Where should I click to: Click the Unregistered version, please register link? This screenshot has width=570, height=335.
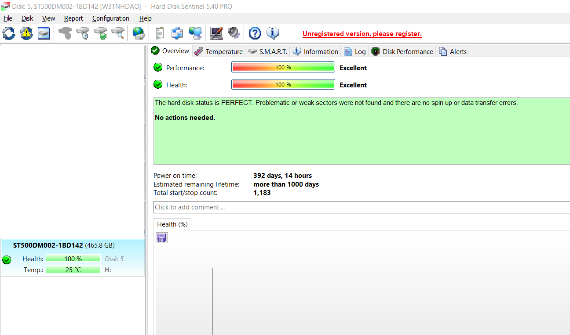tap(362, 34)
